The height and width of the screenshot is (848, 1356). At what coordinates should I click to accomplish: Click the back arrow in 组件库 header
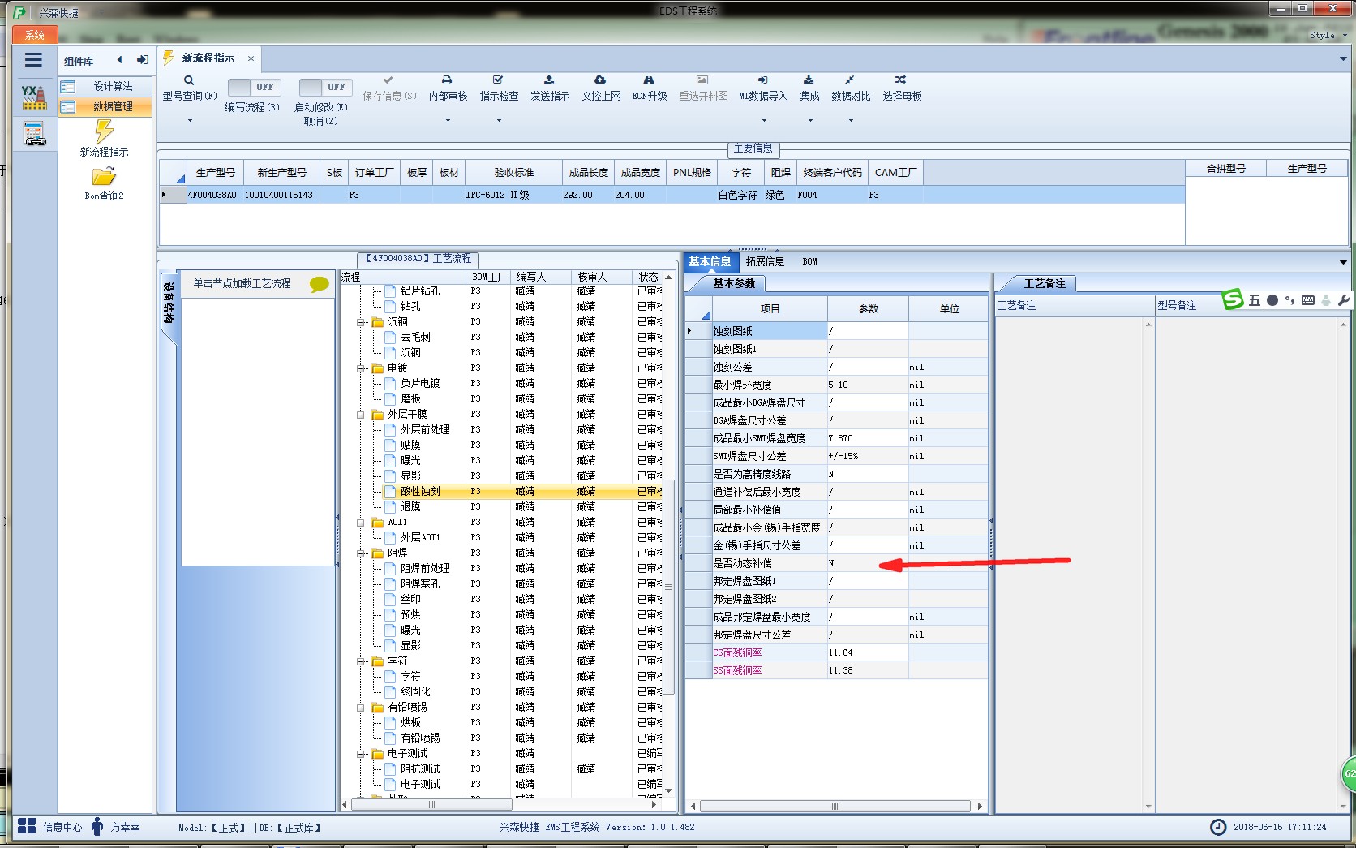pyautogui.click(x=120, y=59)
